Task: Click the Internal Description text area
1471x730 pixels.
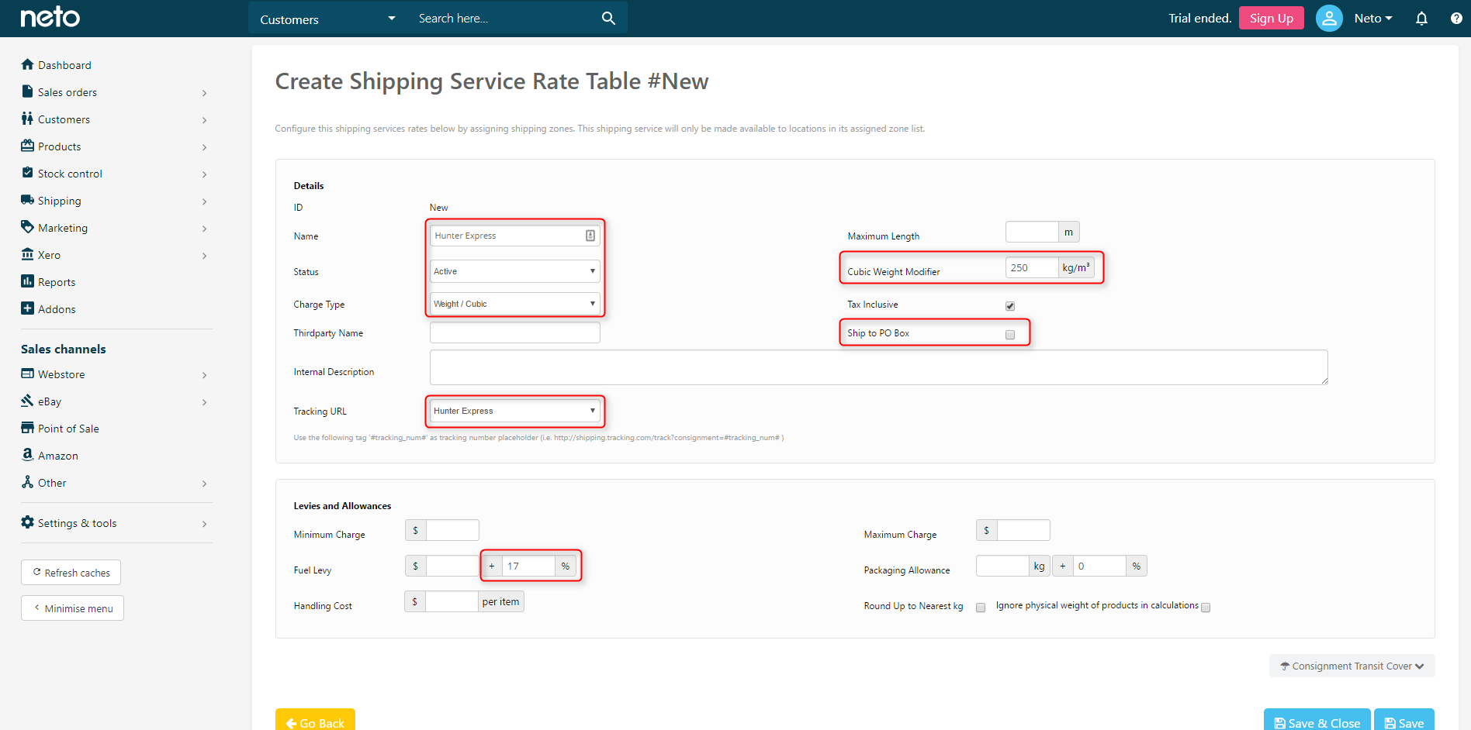Action: [x=878, y=367]
